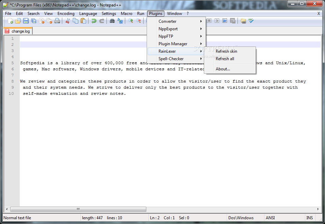Open the NppFTP folder icon
325x224 pixels.
pos(243,21)
